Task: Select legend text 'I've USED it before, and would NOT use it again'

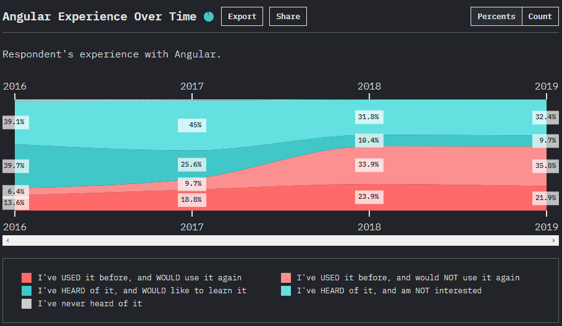Action: click(x=408, y=278)
